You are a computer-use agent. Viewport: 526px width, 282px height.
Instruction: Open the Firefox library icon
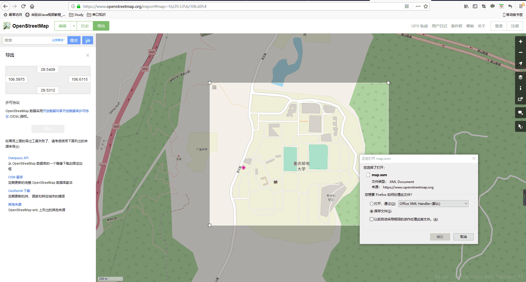pos(466,6)
